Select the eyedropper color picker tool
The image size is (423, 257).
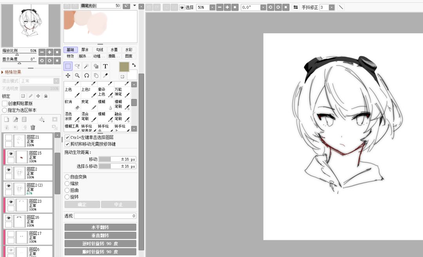105,76
